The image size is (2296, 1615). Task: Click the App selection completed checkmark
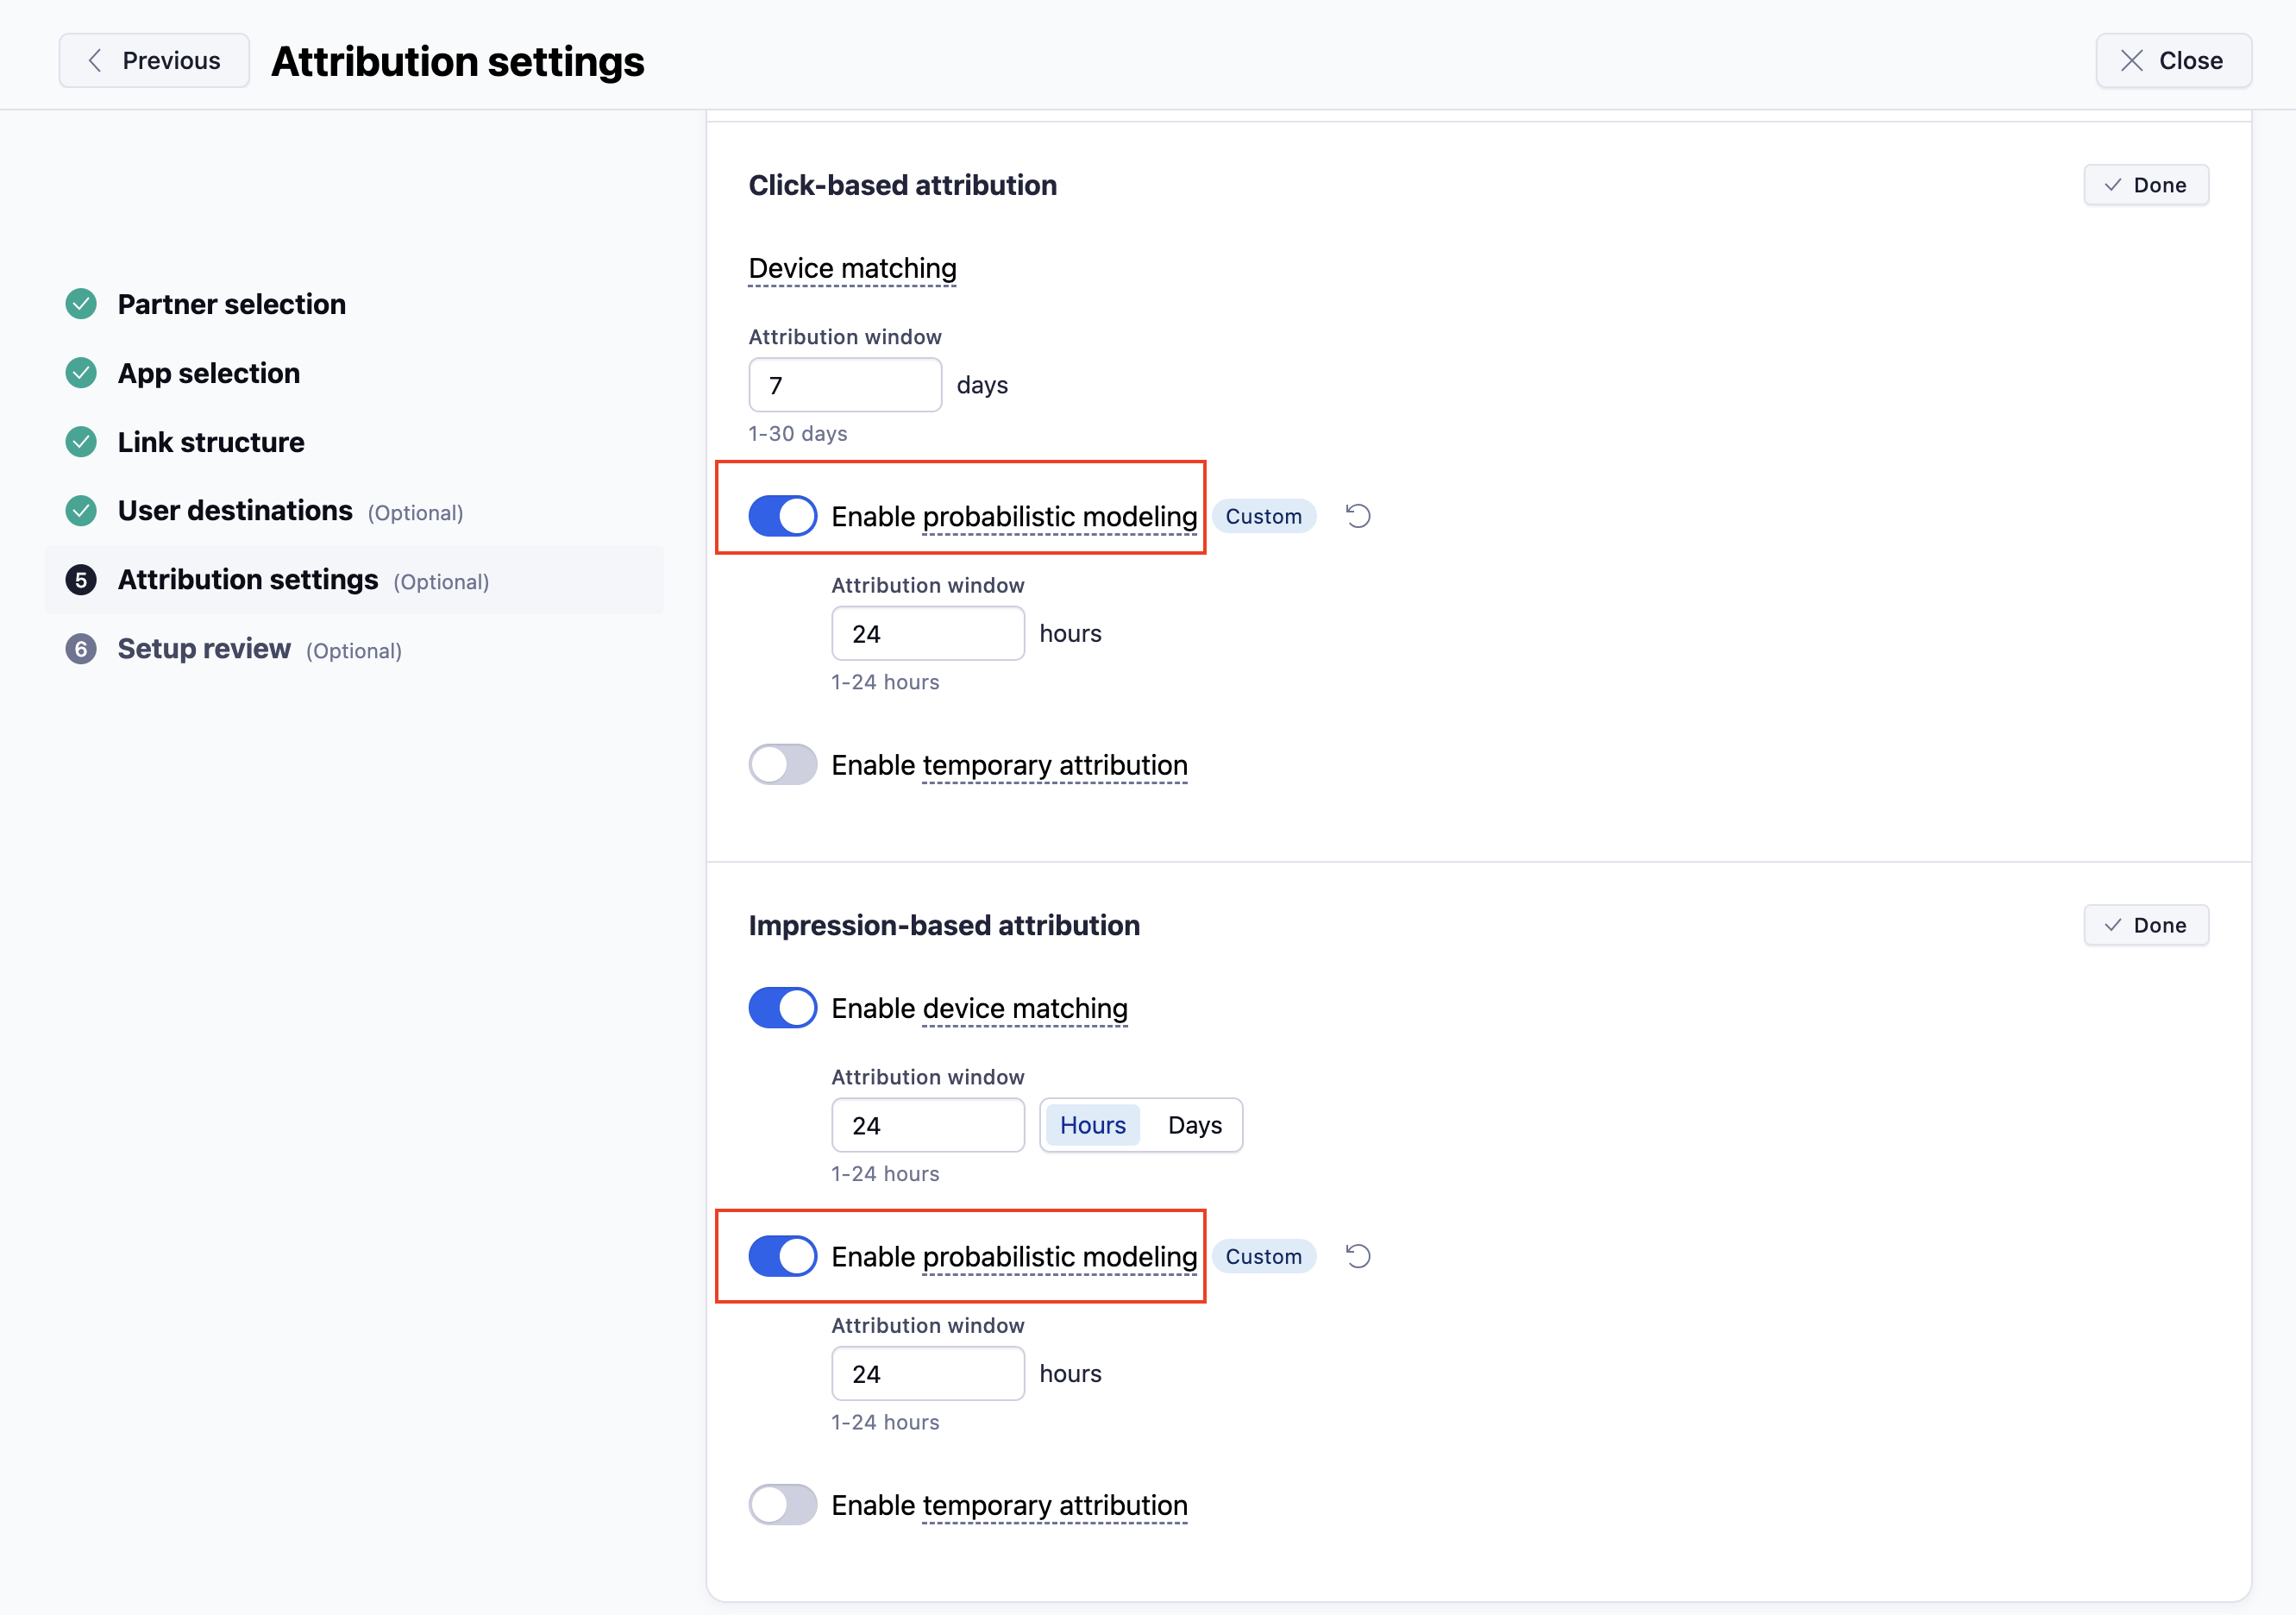81,373
